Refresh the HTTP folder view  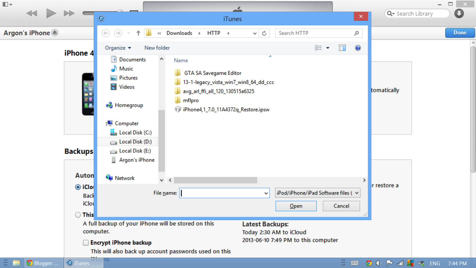(x=264, y=33)
